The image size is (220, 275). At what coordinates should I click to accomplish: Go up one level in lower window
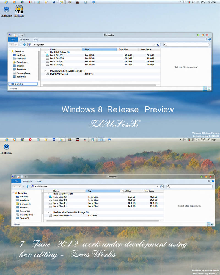pyautogui.click(x=28, y=186)
